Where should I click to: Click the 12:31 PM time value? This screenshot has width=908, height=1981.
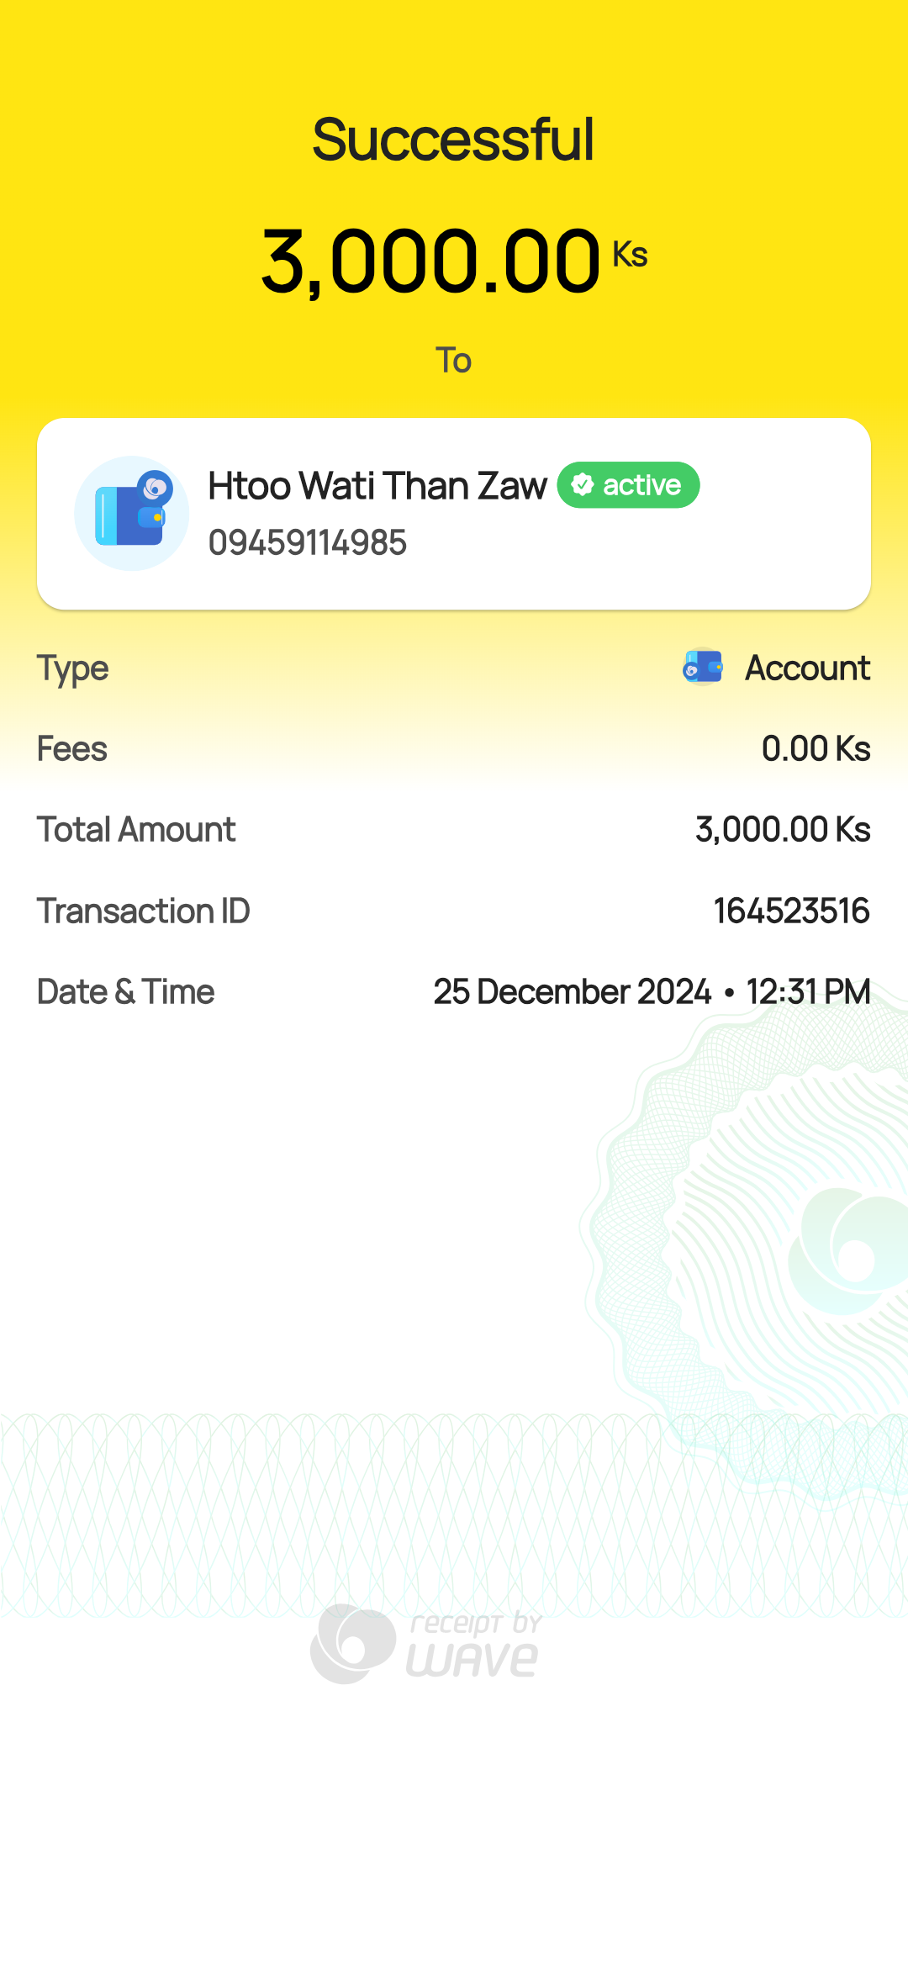pyautogui.click(x=808, y=992)
